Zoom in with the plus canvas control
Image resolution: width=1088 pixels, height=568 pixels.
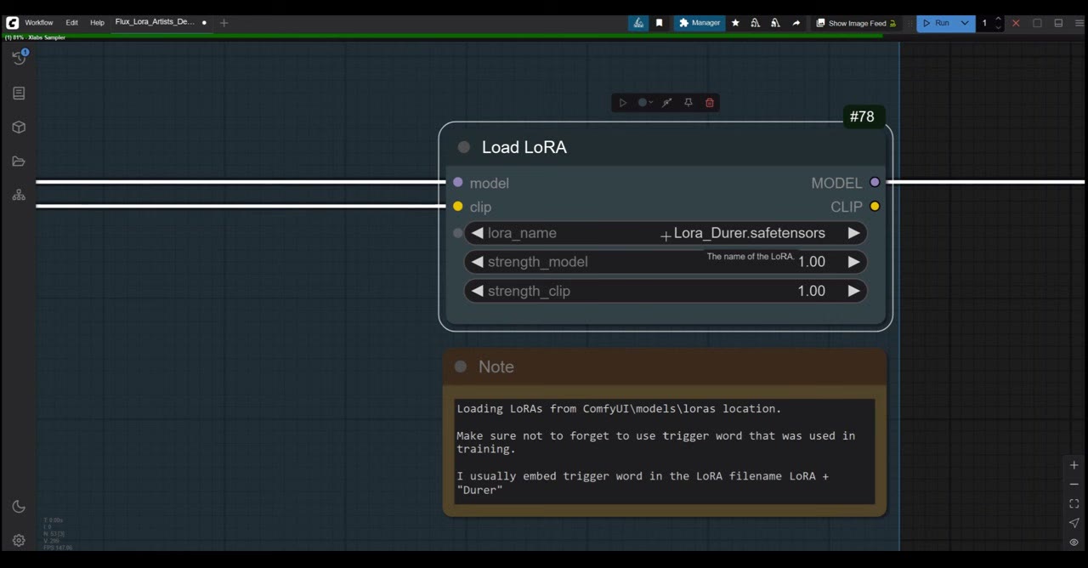click(1074, 465)
